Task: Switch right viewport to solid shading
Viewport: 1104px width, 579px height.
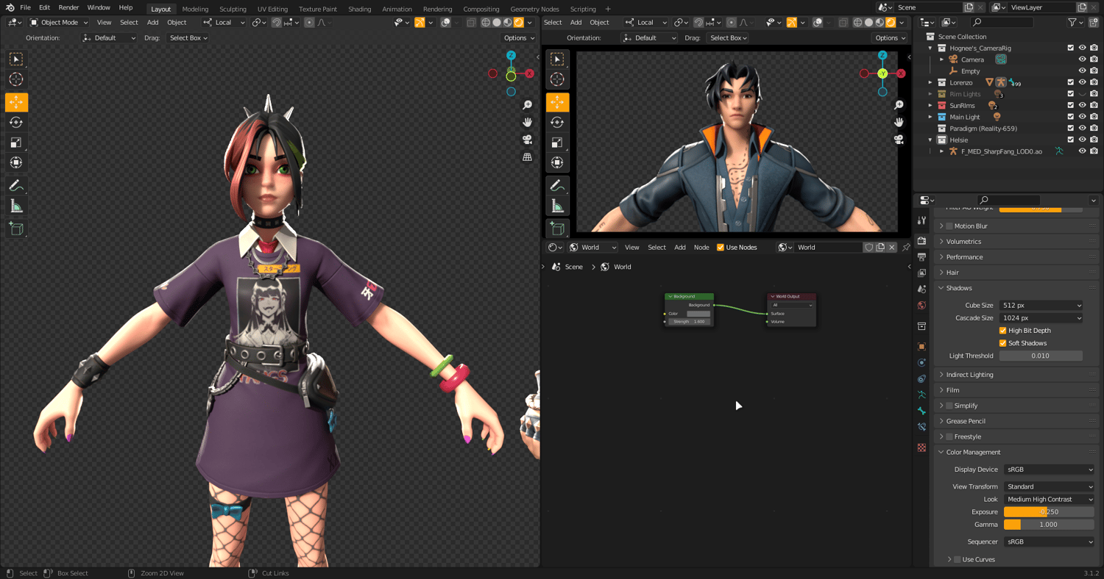Action: (868, 23)
